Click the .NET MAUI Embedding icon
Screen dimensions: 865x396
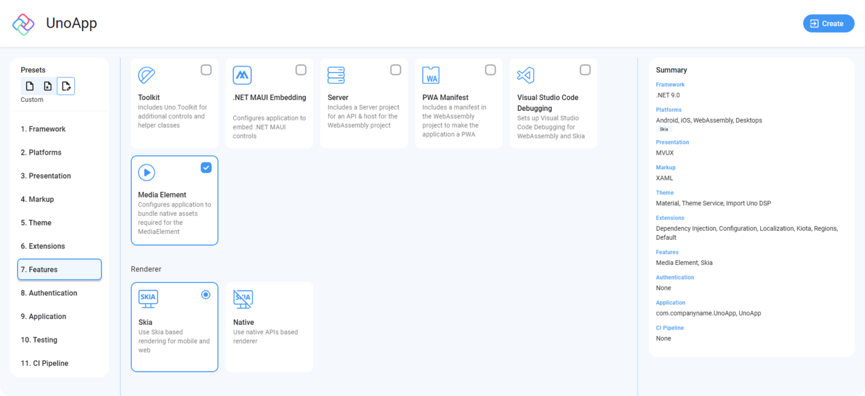[242, 74]
